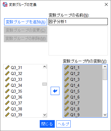Click the SPSS icon in title bar
The width and height of the screenshot is (111, 131).
coord(5,4)
